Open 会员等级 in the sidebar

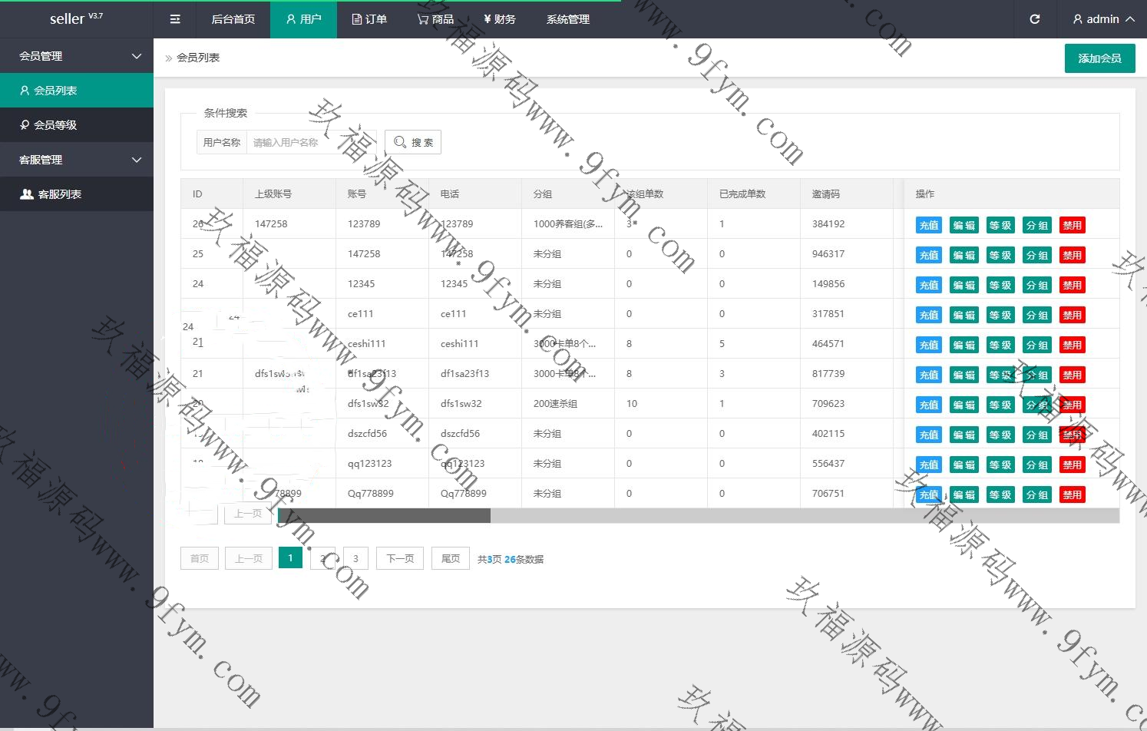[77, 125]
